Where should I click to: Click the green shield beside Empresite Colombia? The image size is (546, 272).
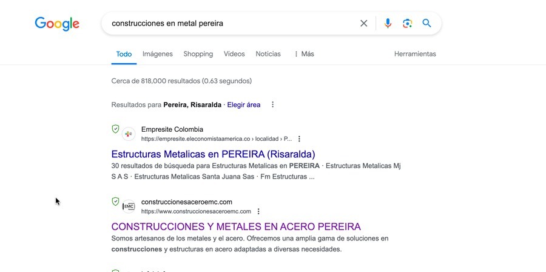pos(115,129)
